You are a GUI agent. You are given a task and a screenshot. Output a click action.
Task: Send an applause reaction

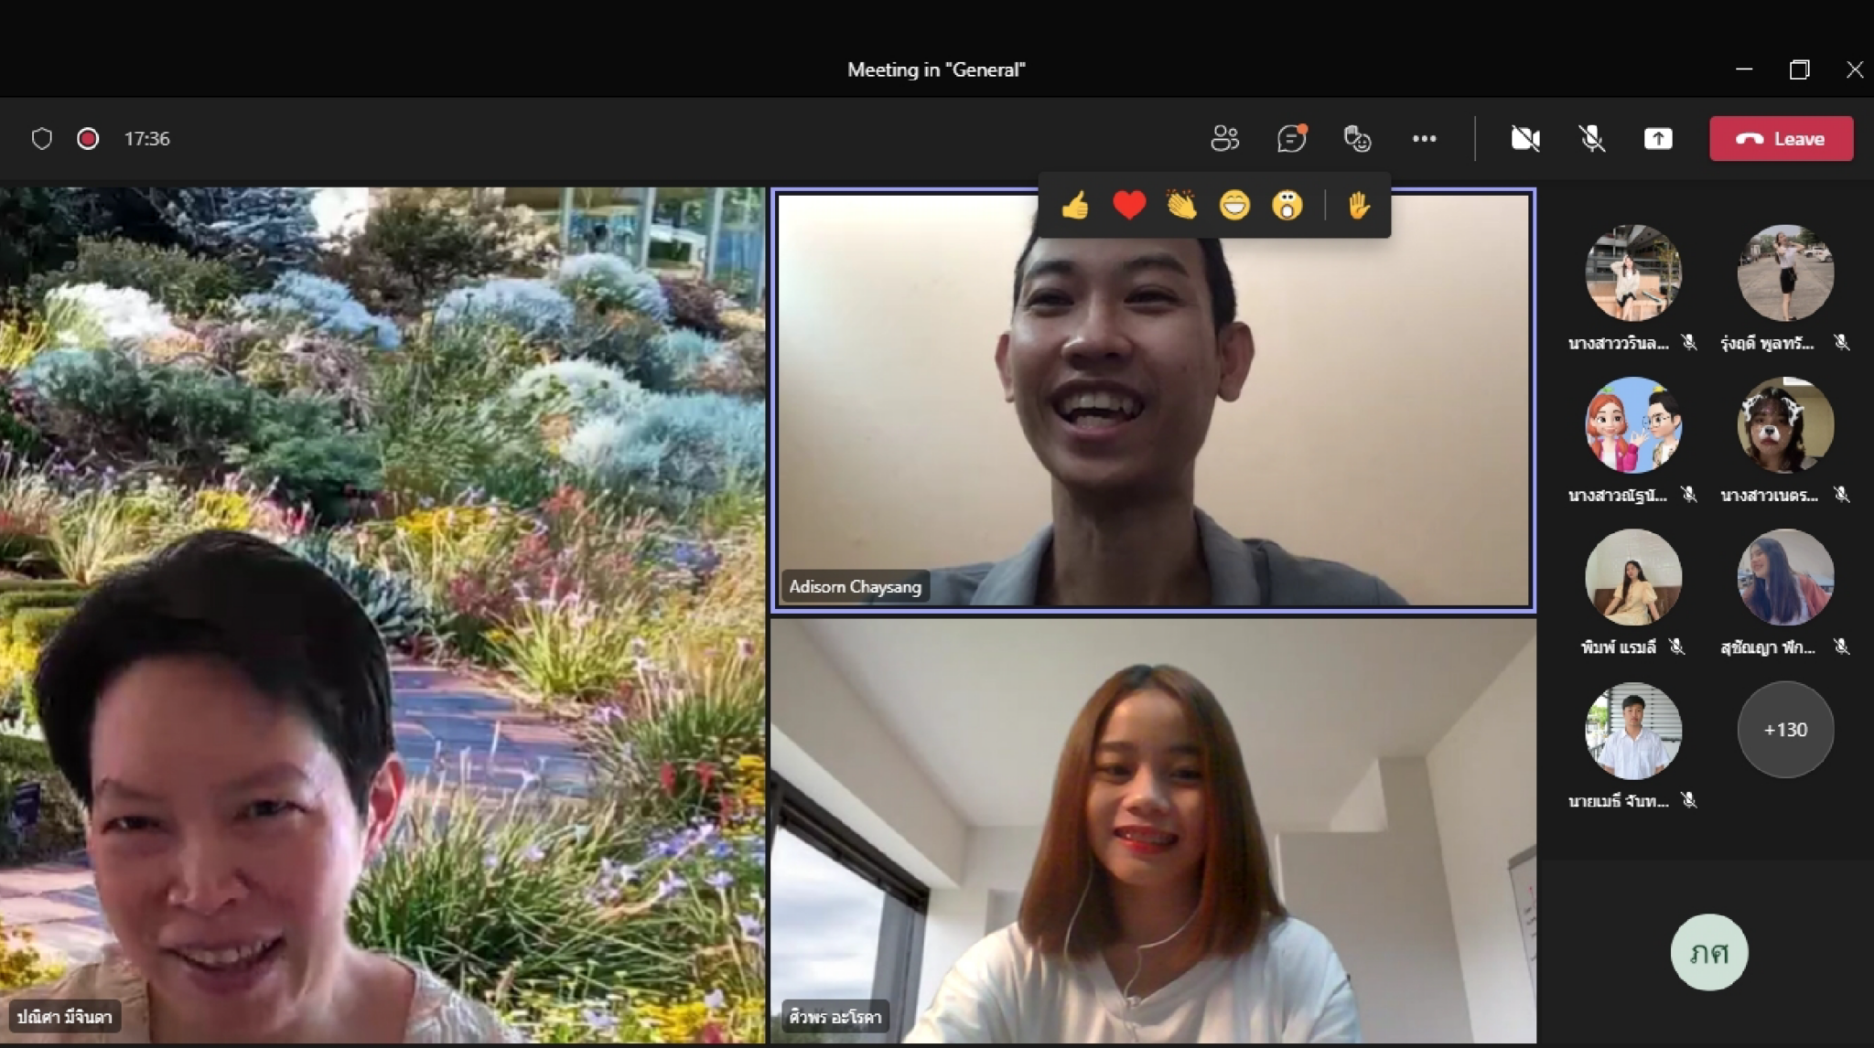1181,206
